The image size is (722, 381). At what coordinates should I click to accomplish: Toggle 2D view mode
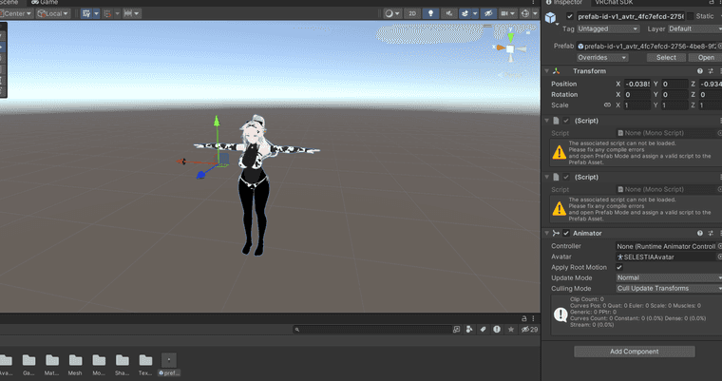point(412,13)
